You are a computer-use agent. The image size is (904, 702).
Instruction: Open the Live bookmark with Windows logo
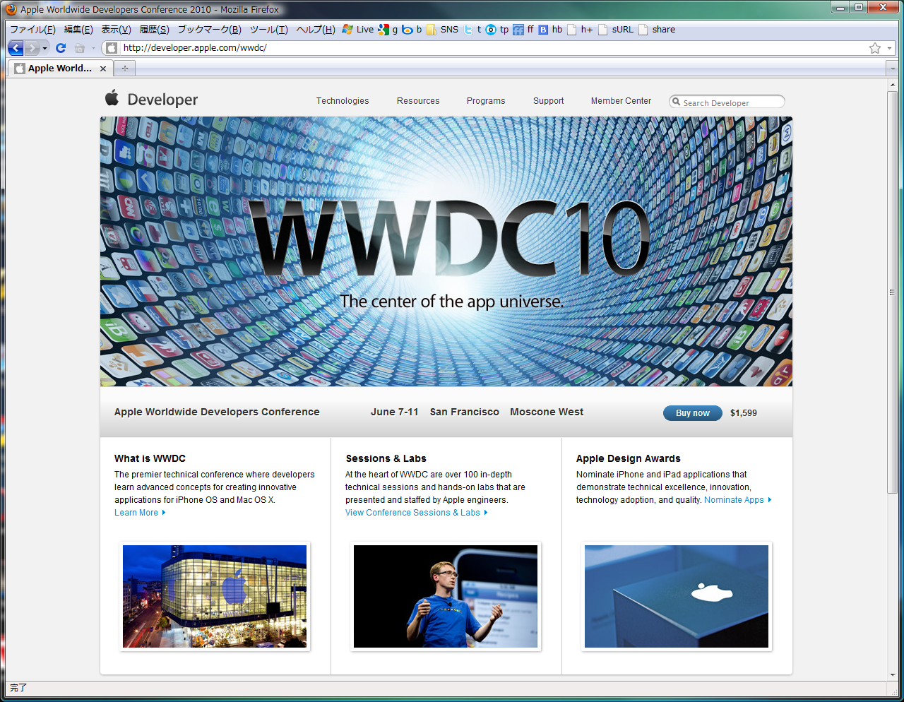[x=357, y=30]
